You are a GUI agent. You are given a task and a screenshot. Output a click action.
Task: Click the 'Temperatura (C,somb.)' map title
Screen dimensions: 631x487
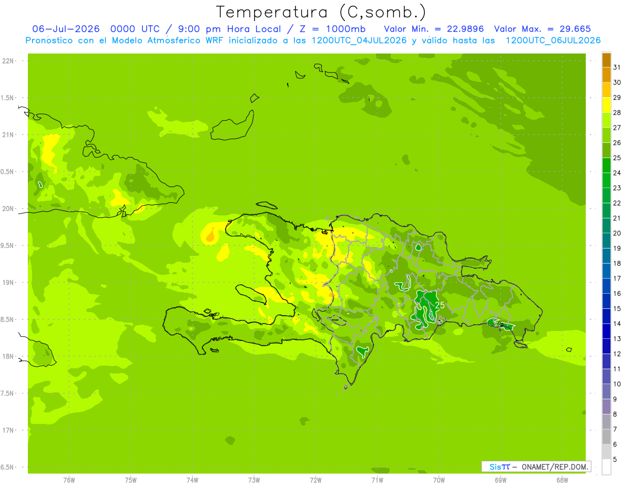point(321,12)
